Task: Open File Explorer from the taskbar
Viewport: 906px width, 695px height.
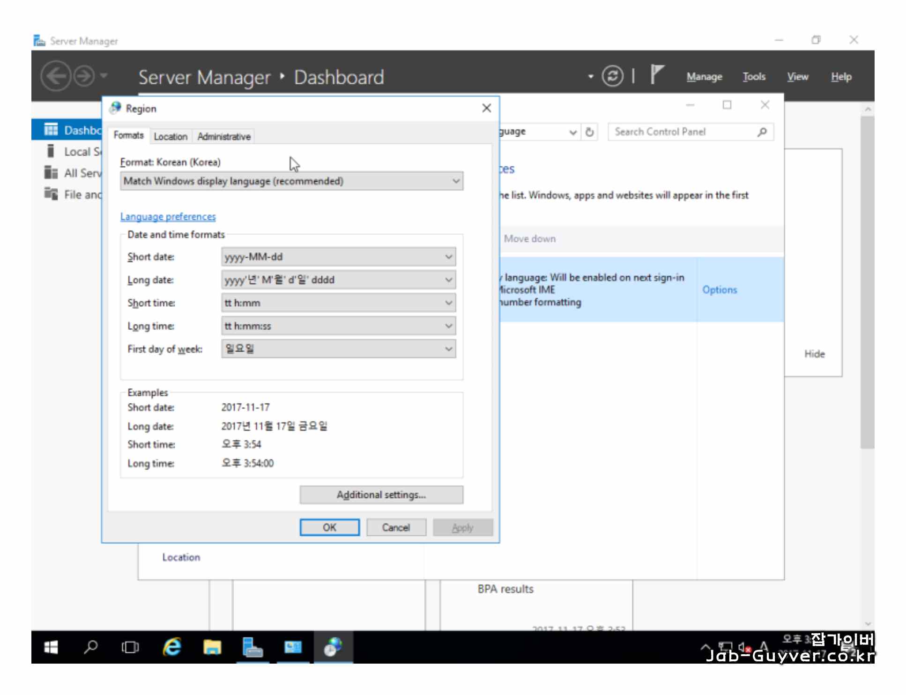Action: click(x=212, y=647)
